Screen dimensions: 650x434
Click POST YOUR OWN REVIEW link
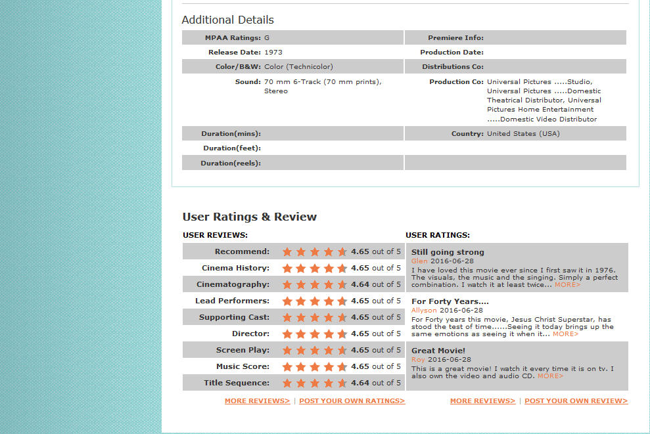click(576, 401)
